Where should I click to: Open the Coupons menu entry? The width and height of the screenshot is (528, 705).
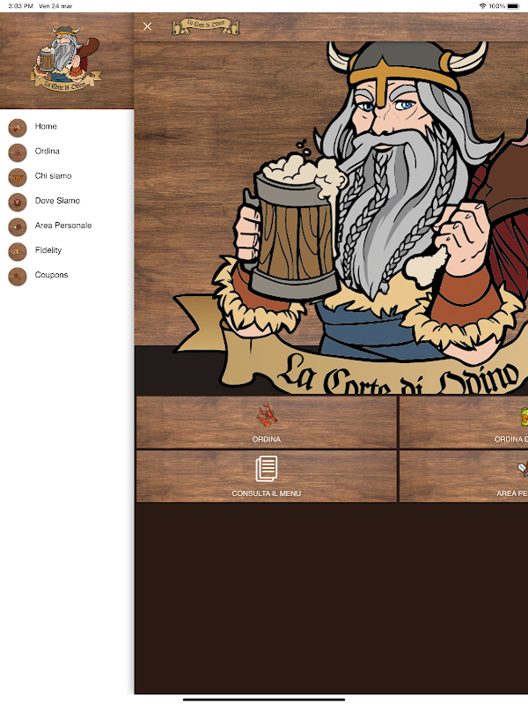51,275
